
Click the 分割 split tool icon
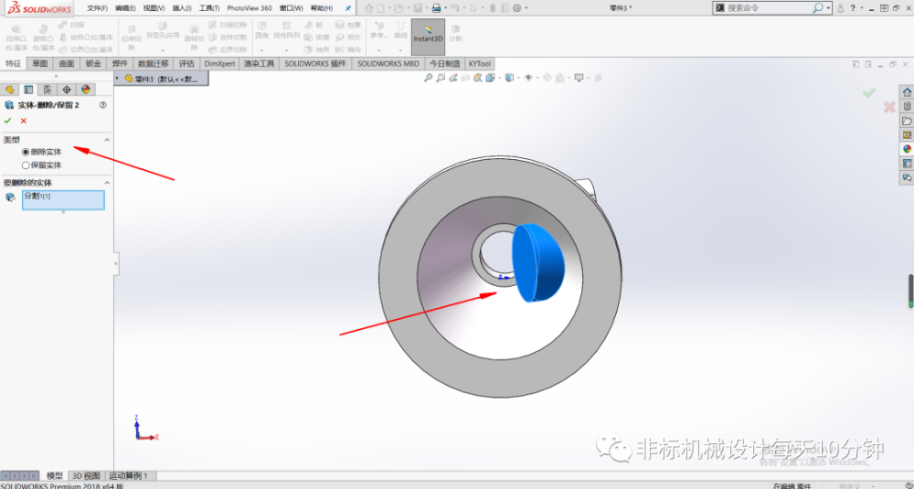(x=456, y=33)
